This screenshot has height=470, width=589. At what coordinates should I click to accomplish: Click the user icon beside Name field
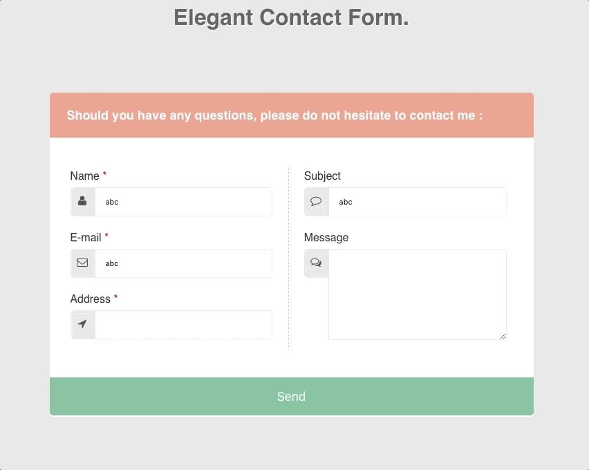pos(82,201)
